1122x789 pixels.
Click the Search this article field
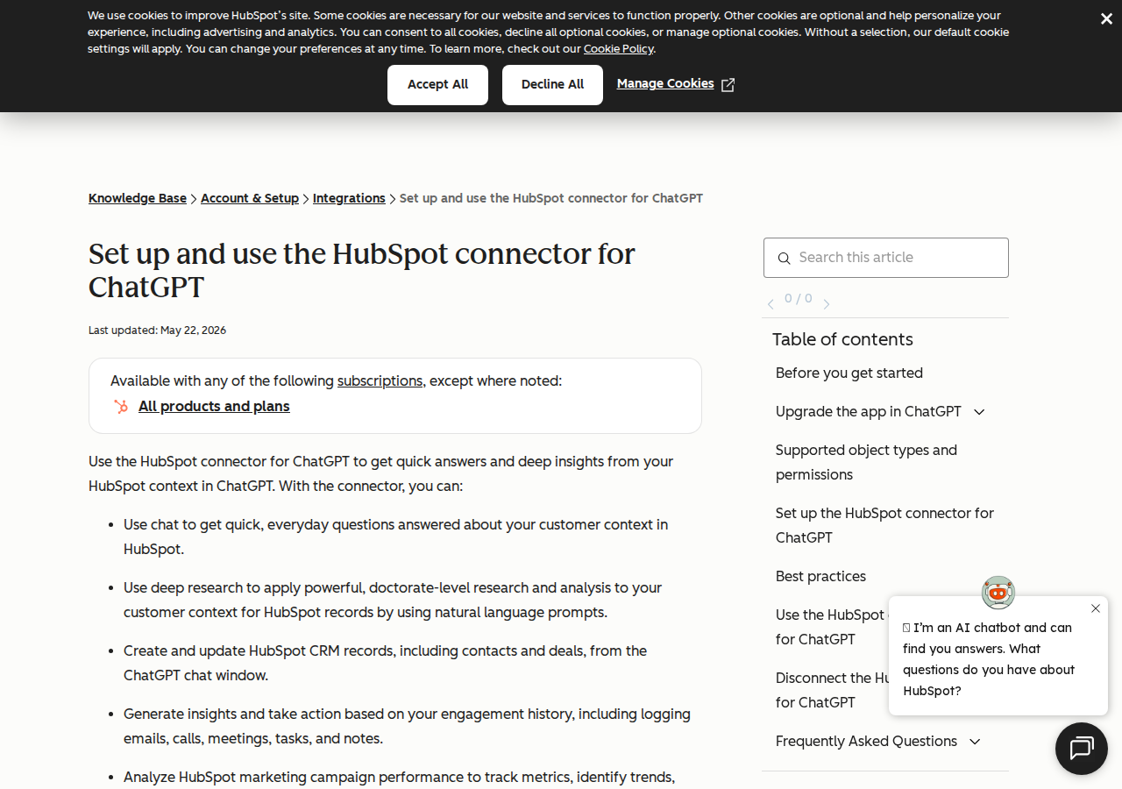(x=886, y=258)
